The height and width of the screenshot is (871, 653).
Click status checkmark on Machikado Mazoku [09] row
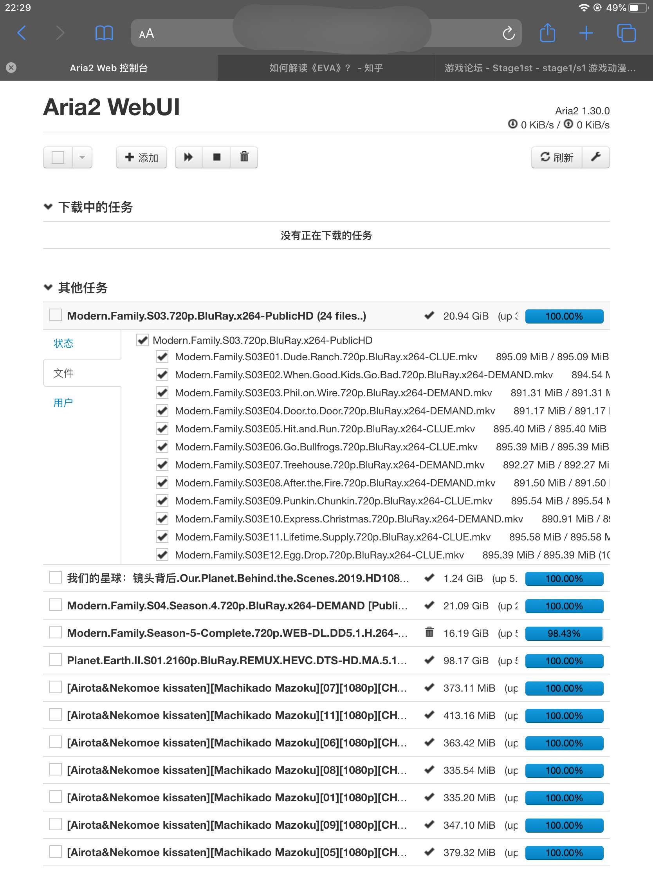point(429,824)
